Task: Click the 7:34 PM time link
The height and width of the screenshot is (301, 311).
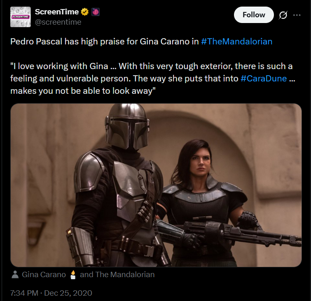Action: 24,293
